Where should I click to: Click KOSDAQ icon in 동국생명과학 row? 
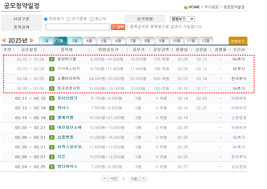point(52,89)
